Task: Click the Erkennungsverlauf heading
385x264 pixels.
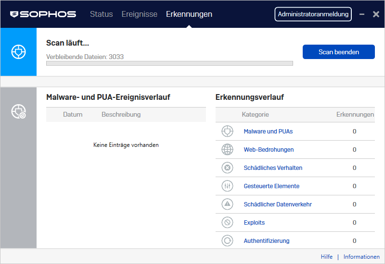Action: [249, 97]
